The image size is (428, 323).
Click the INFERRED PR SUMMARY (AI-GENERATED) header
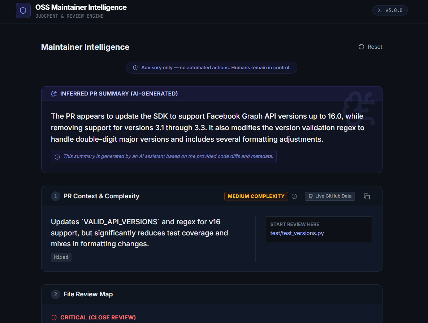[119, 94]
